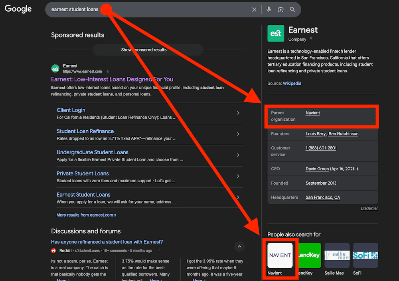Open the three-dot menu beside earnest.com URL
Image resolution: width=399 pixels, height=281 pixels.
tap(108, 71)
